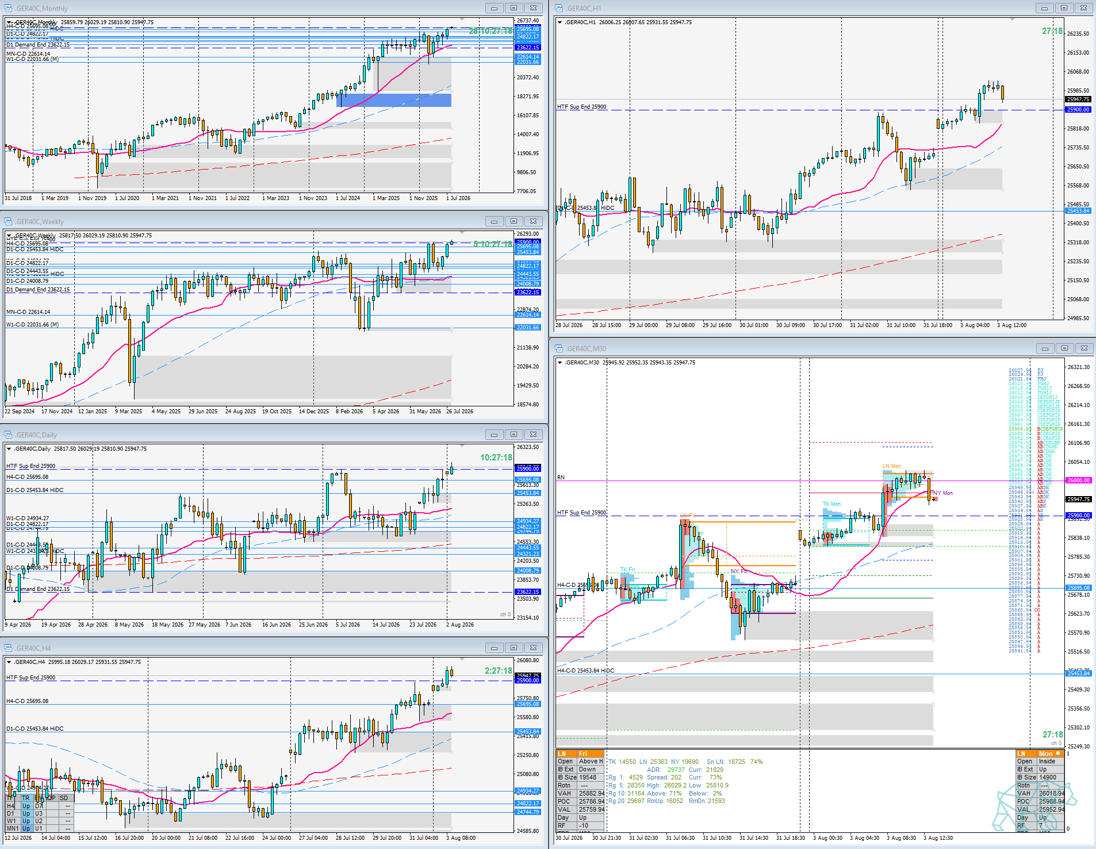The width and height of the screenshot is (1096, 849).
Task: Open the symbol triangle on the H1 chart
Action: click(560, 22)
